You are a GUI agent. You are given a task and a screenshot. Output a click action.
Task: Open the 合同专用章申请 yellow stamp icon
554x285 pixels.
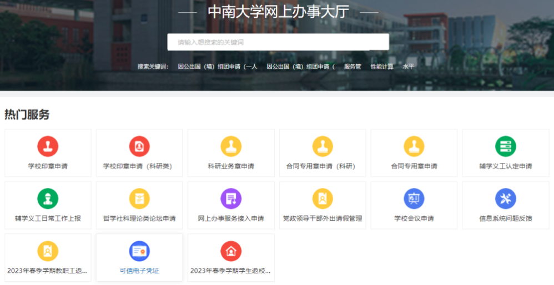(414, 146)
